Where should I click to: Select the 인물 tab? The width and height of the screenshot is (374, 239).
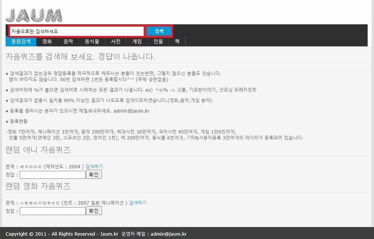coord(158,42)
